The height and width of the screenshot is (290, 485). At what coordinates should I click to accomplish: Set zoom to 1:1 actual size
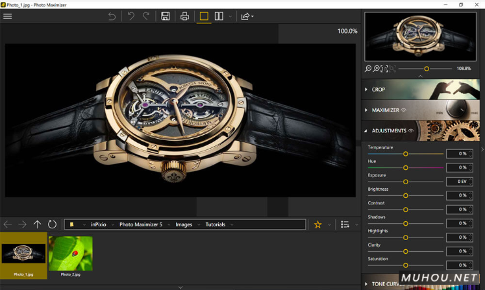point(384,69)
